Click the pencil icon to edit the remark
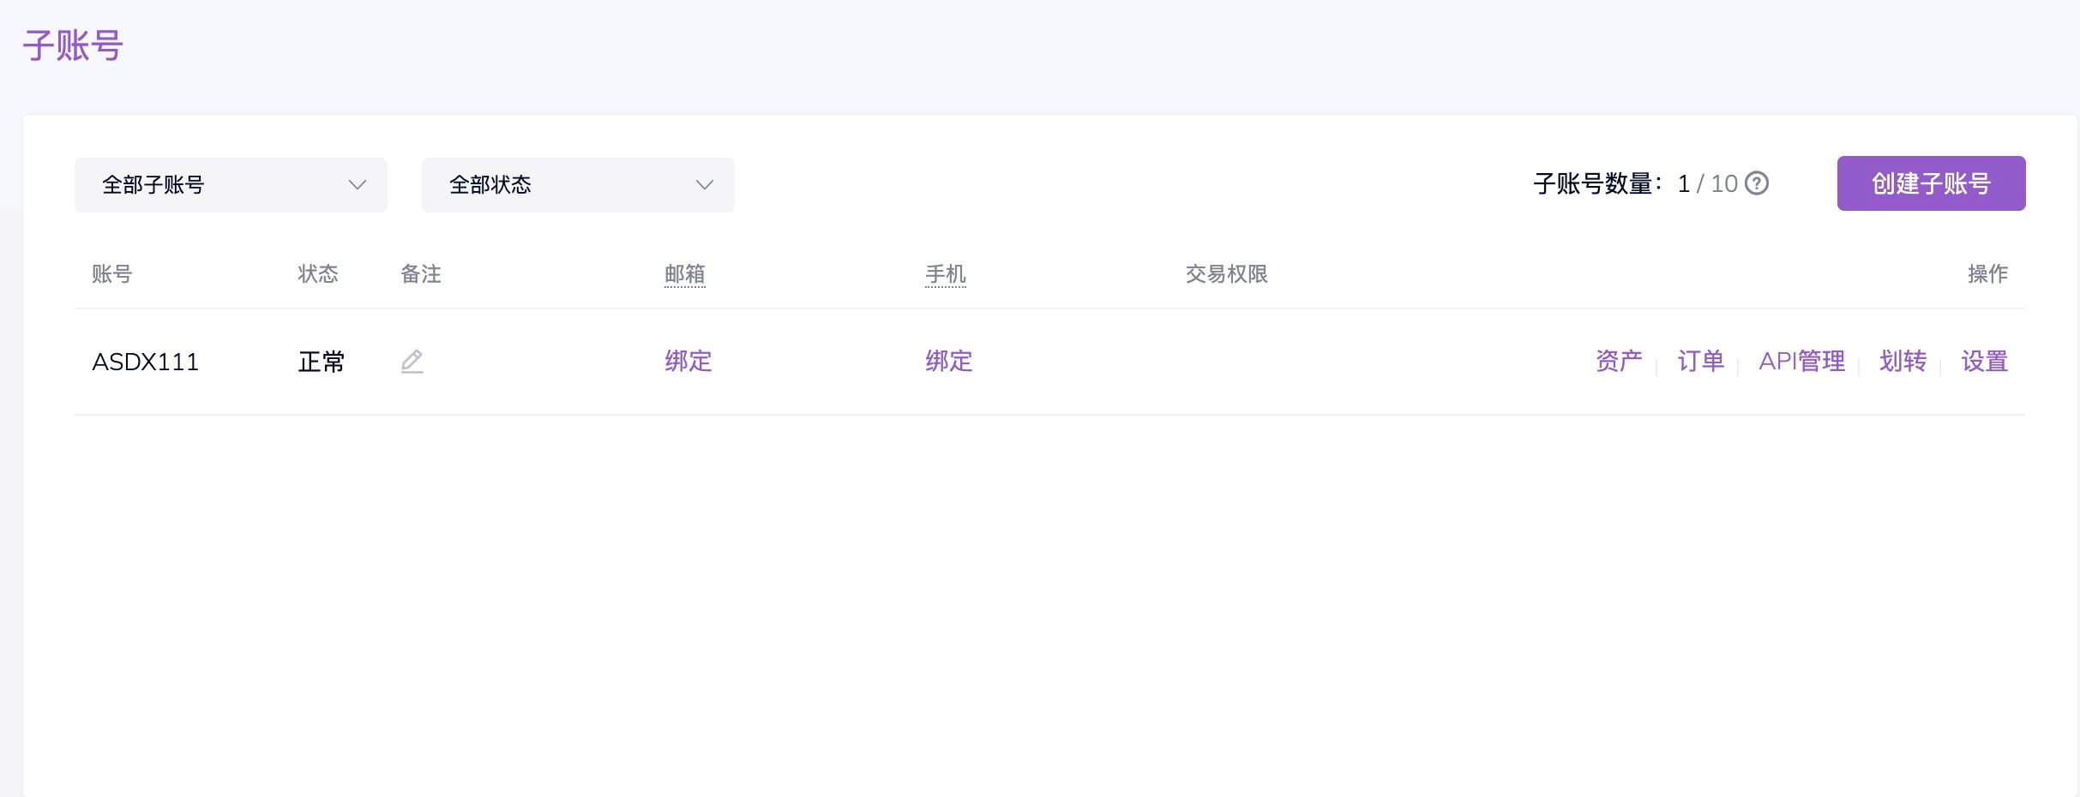This screenshot has height=797, width=2080. click(412, 362)
